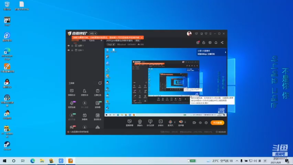The height and width of the screenshot is (165, 293).
Task: Click the download tool with the green badge
Action: (x=71, y=117)
